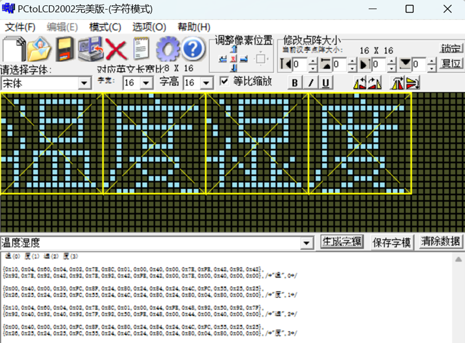
Task: Click inside the generated hex code output area
Action: 232,301
